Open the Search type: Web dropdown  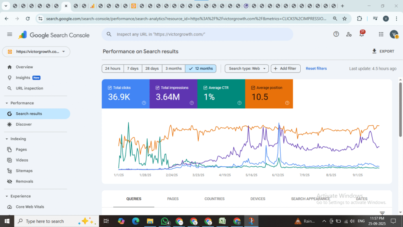click(247, 69)
